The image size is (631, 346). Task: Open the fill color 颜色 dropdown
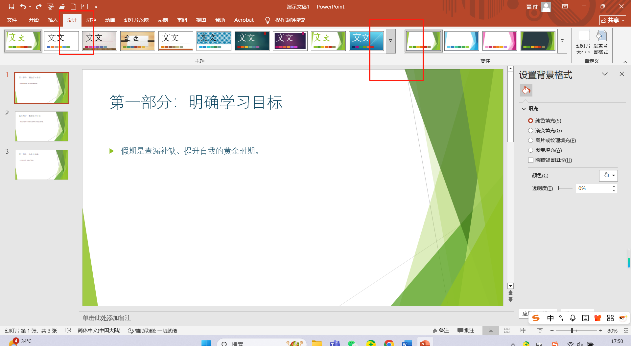tap(608, 176)
